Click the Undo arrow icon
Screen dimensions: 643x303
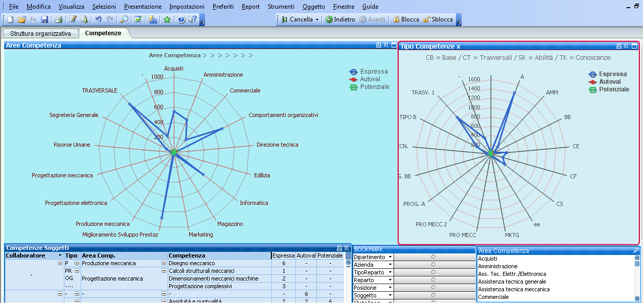[98, 19]
